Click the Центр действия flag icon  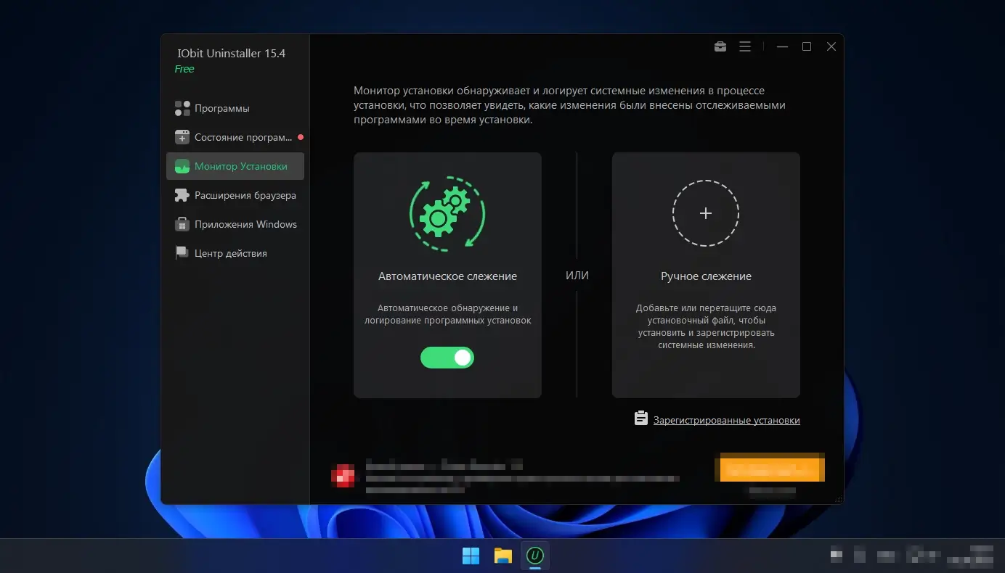[x=182, y=253]
